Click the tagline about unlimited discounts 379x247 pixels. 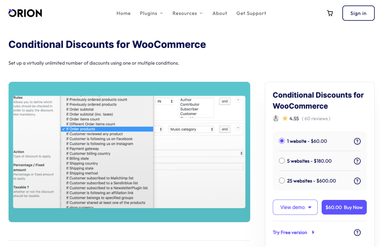(x=94, y=63)
